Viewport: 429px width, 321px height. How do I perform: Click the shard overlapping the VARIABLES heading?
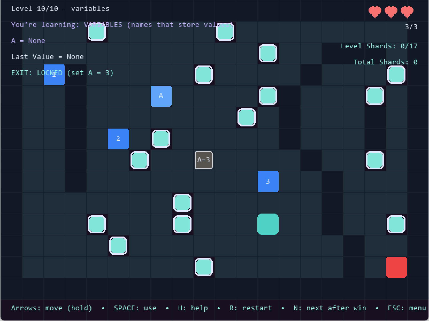tap(97, 32)
